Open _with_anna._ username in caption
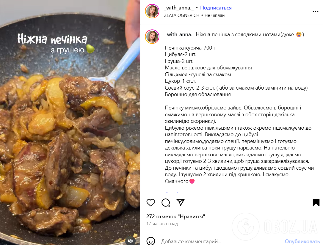323x245 pixels. point(180,34)
